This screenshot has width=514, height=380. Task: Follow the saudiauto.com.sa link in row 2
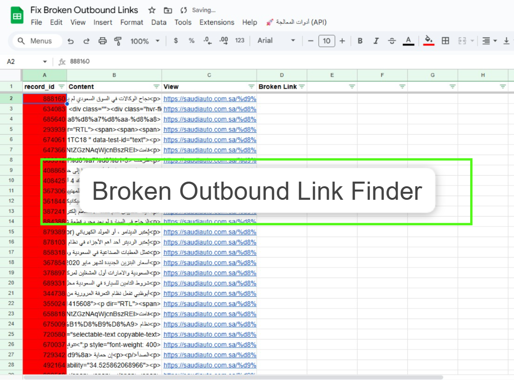coord(209,98)
